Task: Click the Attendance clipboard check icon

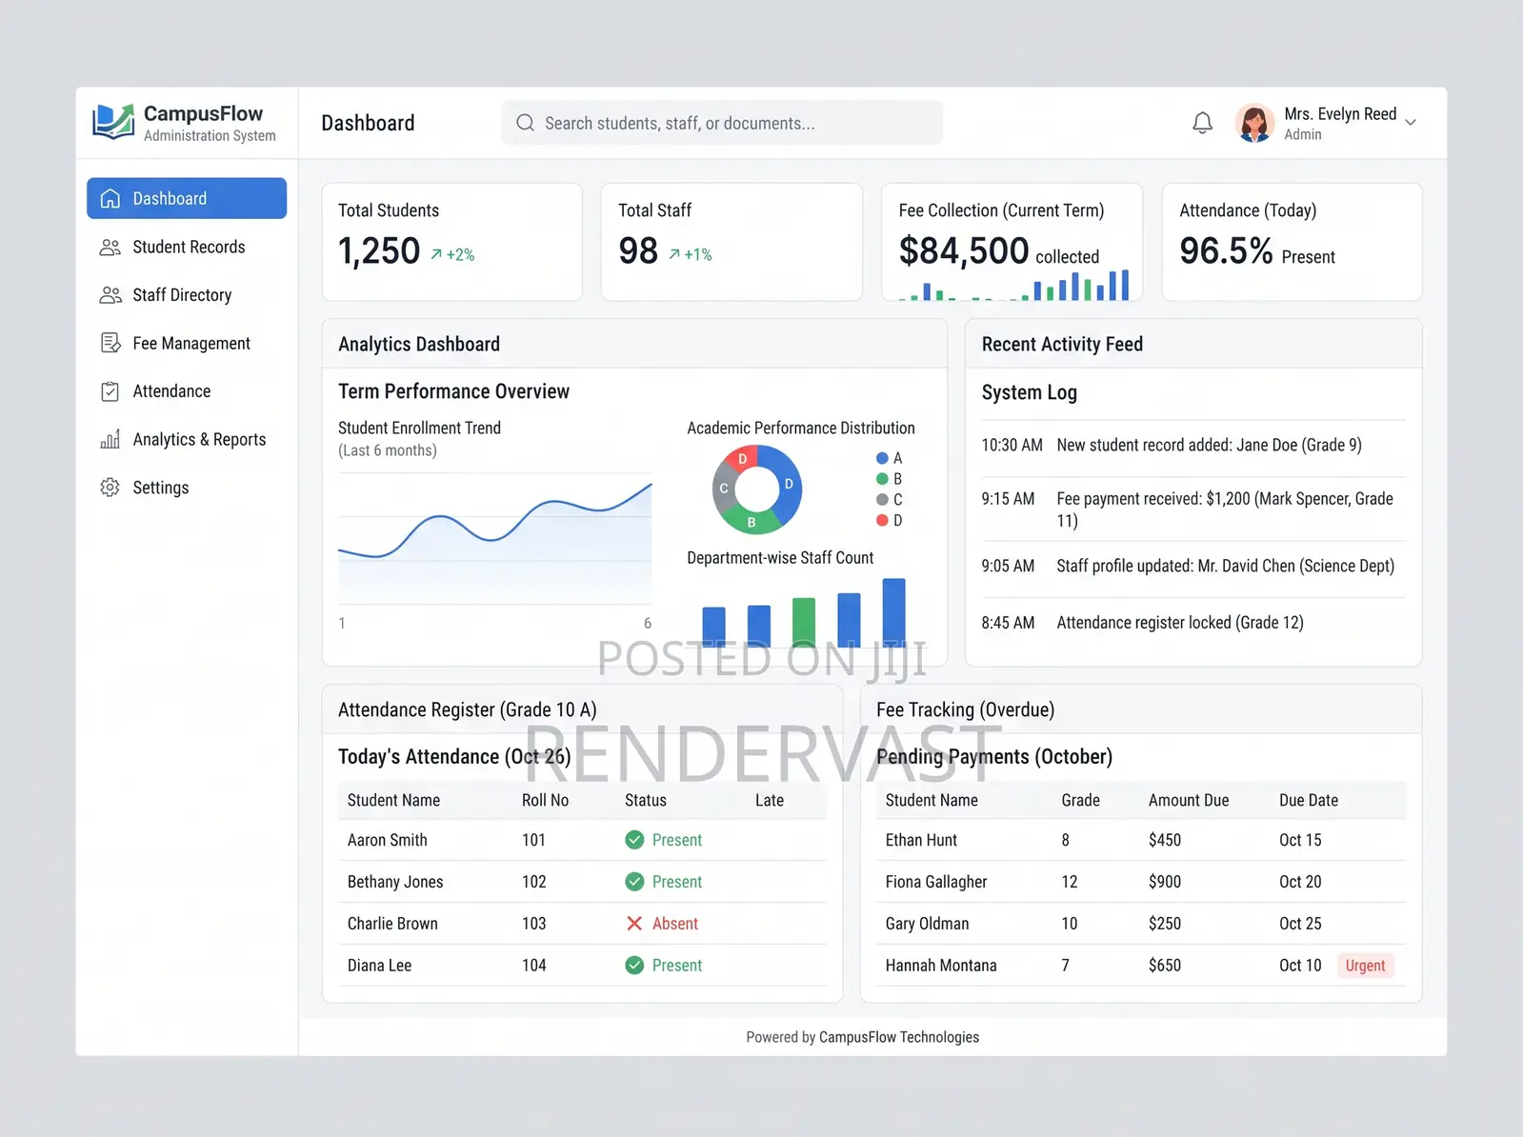Action: (110, 391)
